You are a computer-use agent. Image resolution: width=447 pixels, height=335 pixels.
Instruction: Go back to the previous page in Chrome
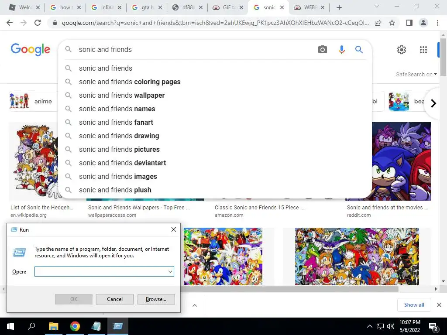point(10,23)
